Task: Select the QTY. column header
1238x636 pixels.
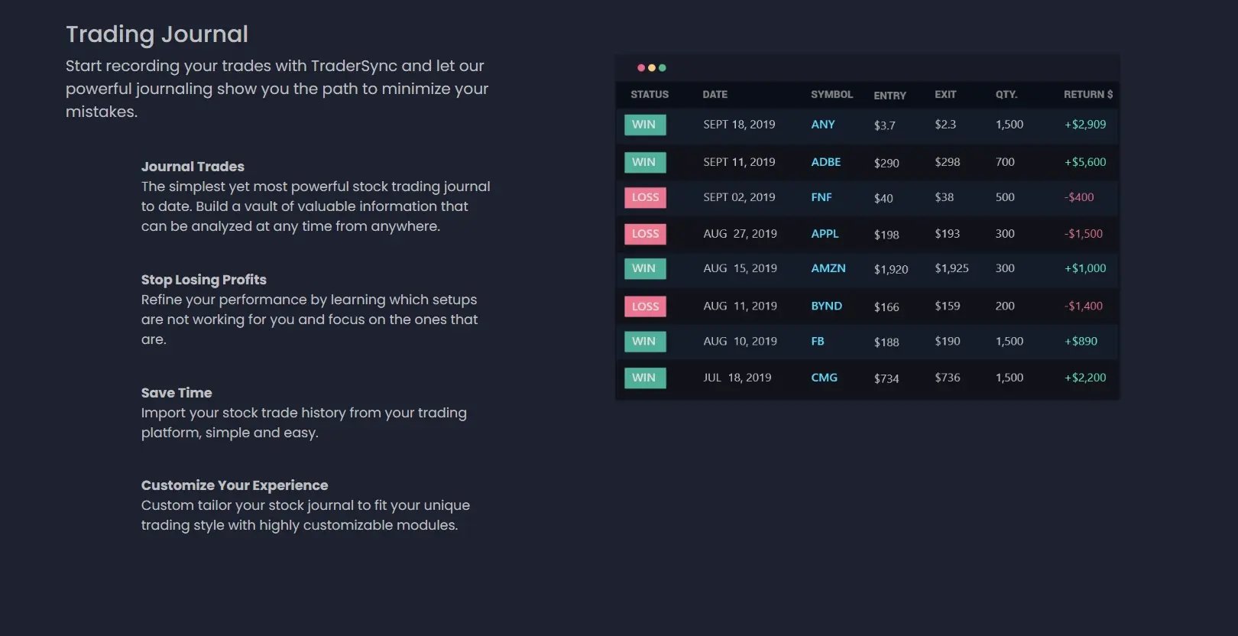Action: click(x=1006, y=95)
